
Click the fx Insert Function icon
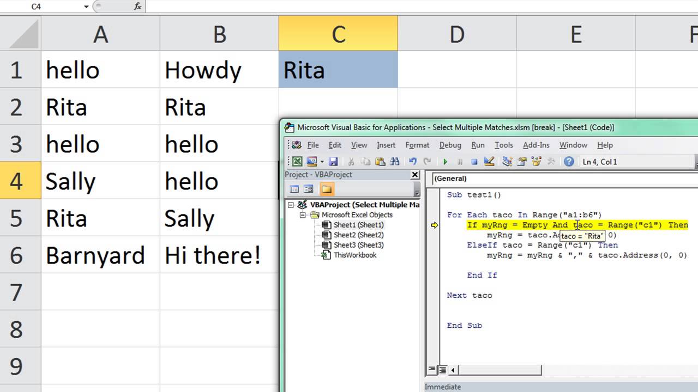(137, 7)
